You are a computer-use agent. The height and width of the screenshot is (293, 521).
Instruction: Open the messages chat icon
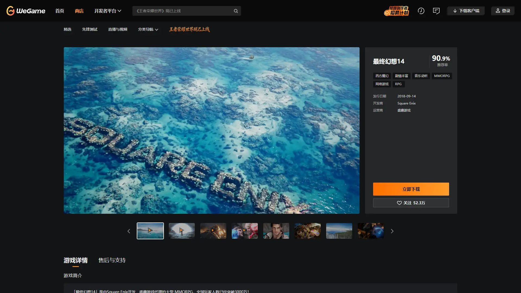pyautogui.click(x=436, y=11)
